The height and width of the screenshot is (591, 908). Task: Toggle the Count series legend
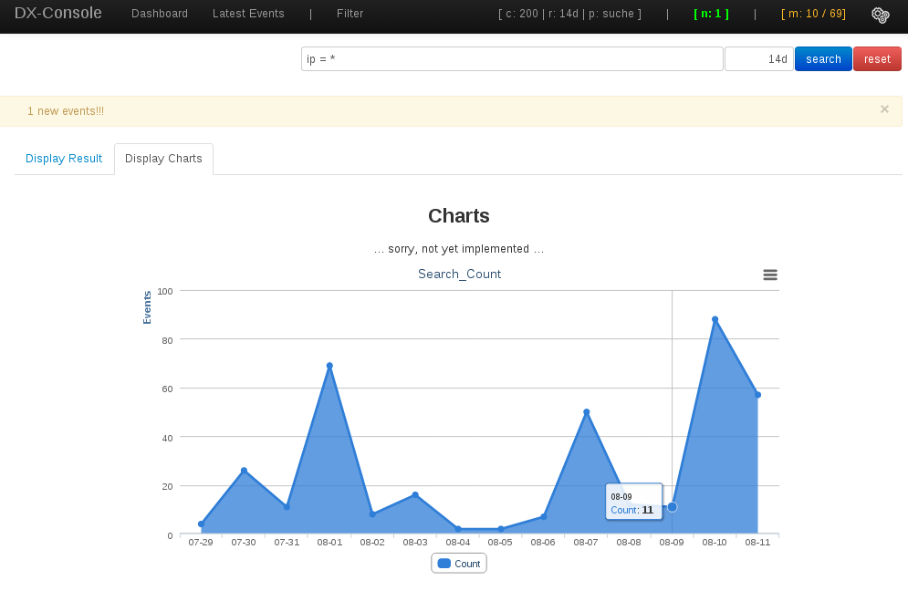459,564
